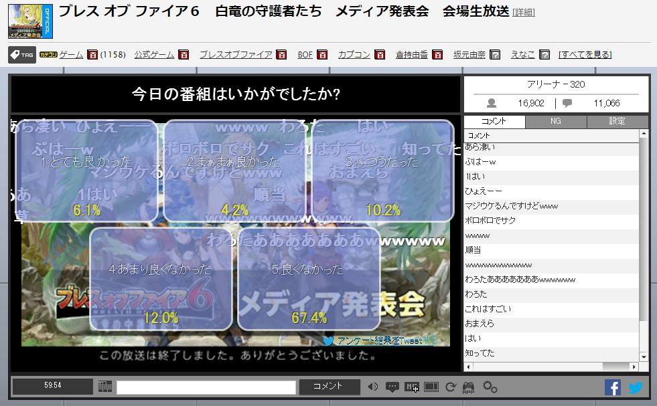Click the question icon next to えなこ tag
The width and height of the screenshot is (657, 406).
tap(544, 55)
